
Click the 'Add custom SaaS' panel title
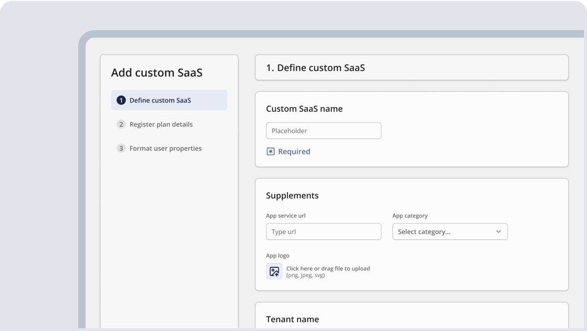156,73
